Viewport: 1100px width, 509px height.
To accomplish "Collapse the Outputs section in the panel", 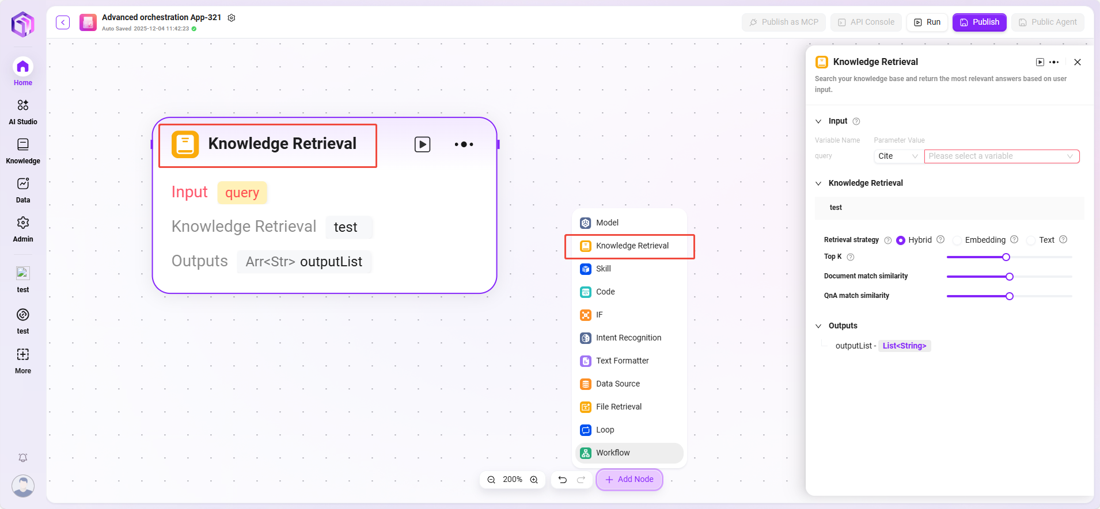I will [x=818, y=326].
